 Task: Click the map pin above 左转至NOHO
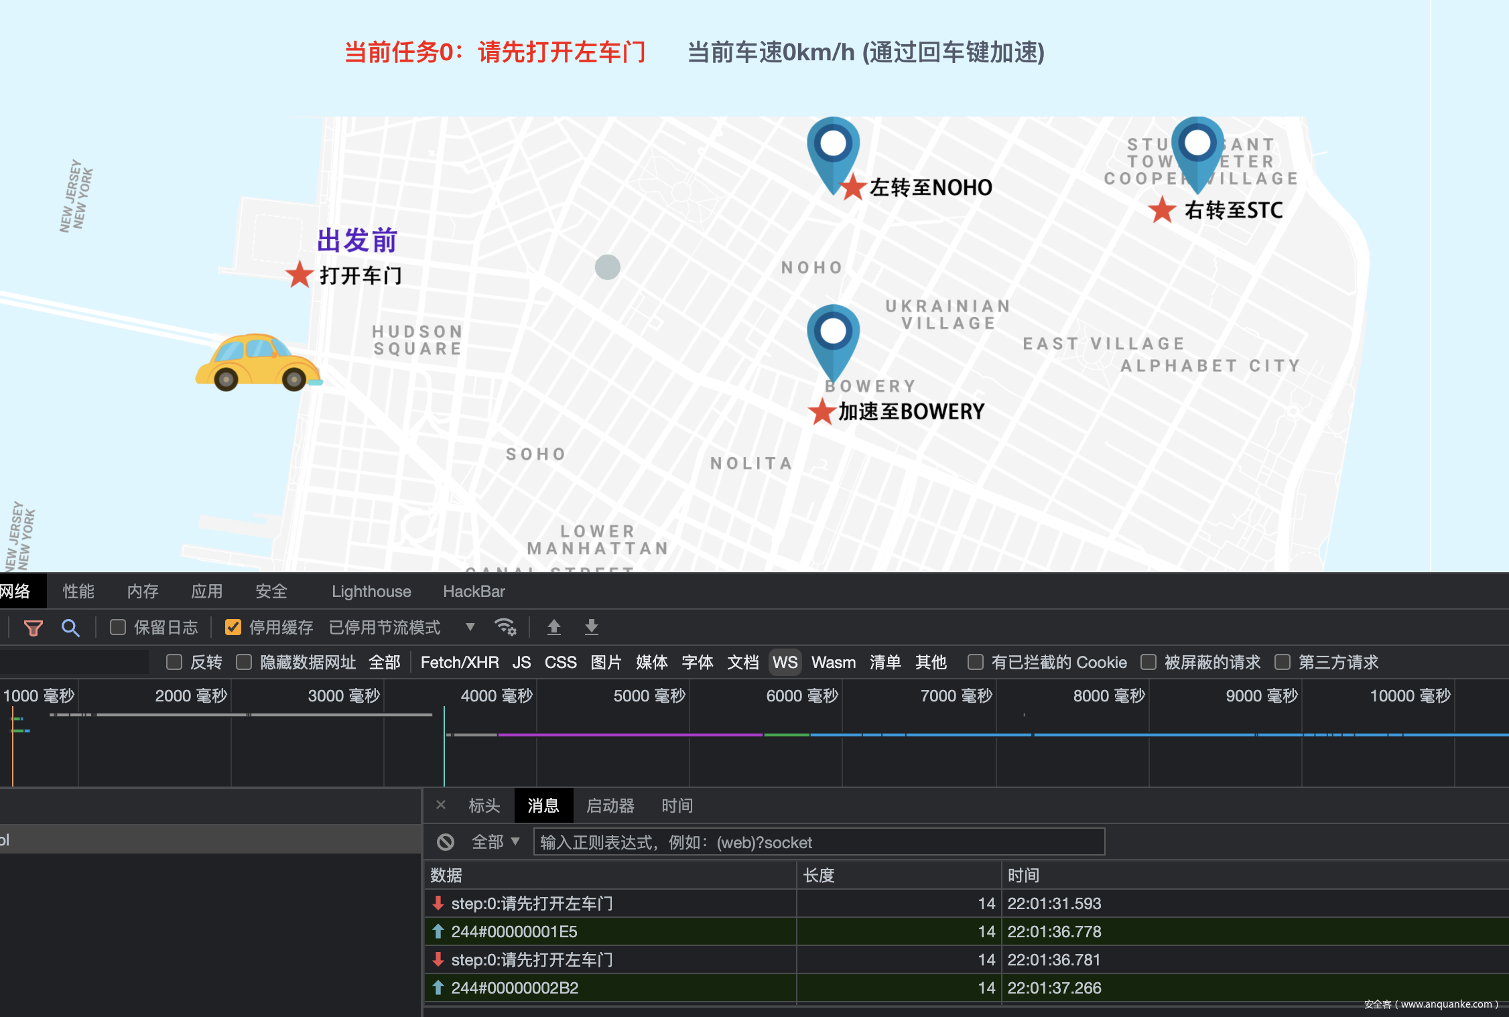pyautogui.click(x=833, y=152)
